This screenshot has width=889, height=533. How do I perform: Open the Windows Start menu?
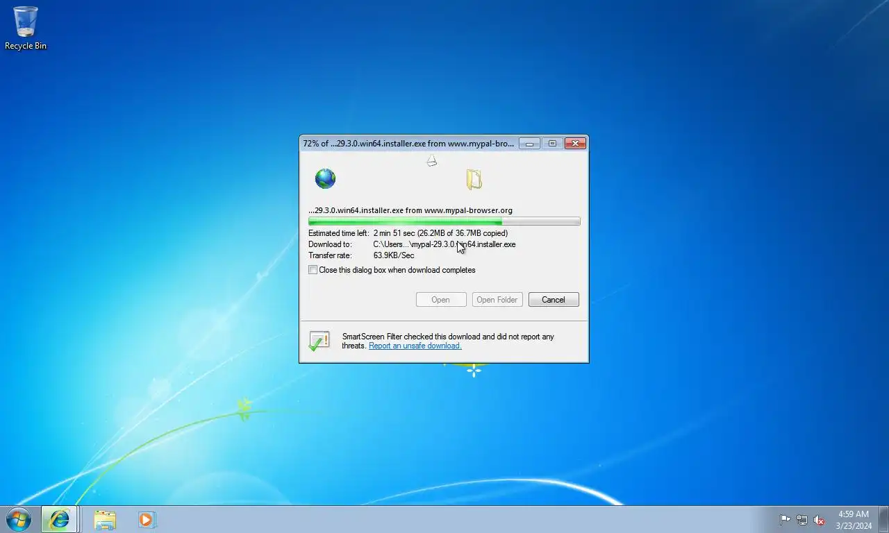[x=18, y=519]
